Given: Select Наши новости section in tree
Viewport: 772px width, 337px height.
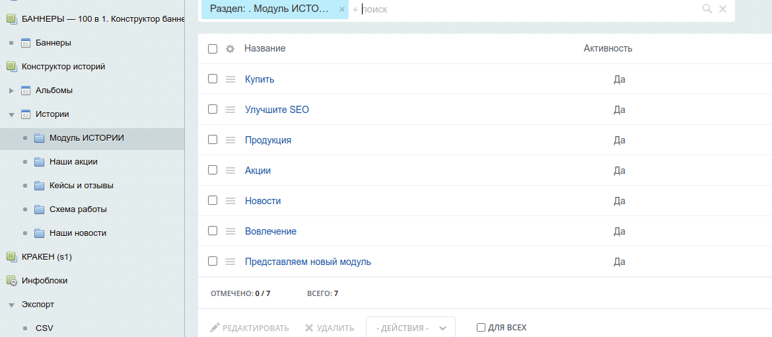Looking at the screenshot, I should pos(78,233).
